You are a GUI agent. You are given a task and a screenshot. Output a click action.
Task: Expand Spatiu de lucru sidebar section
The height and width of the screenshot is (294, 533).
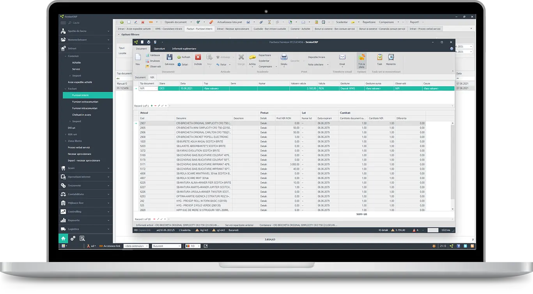click(x=85, y=31)
